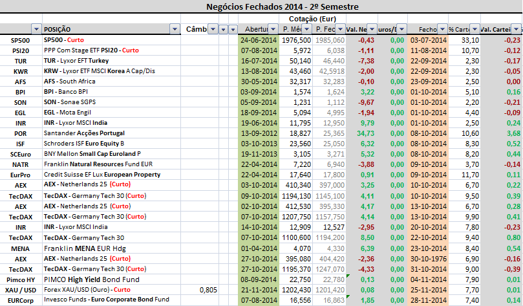Open the Abertura date filter dropdown
This screenshot has width=523, height=306.
[273, 29]
